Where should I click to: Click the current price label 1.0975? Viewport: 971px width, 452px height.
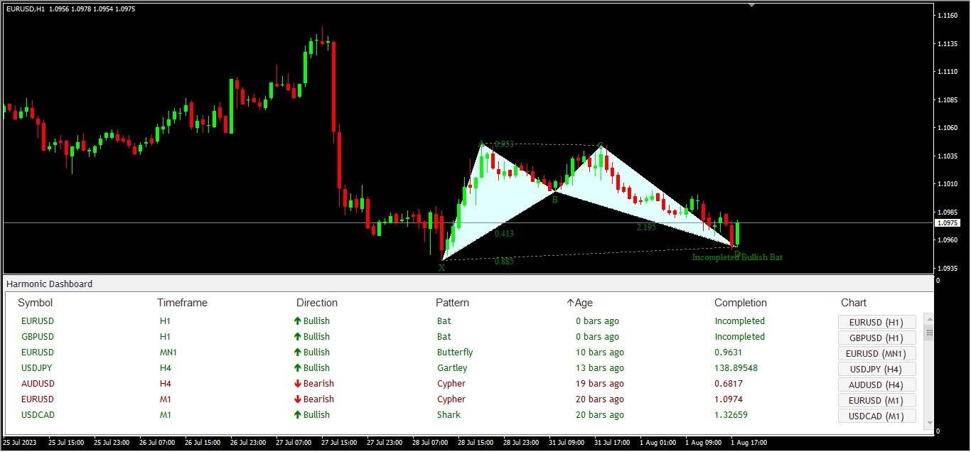click(948, 223)
